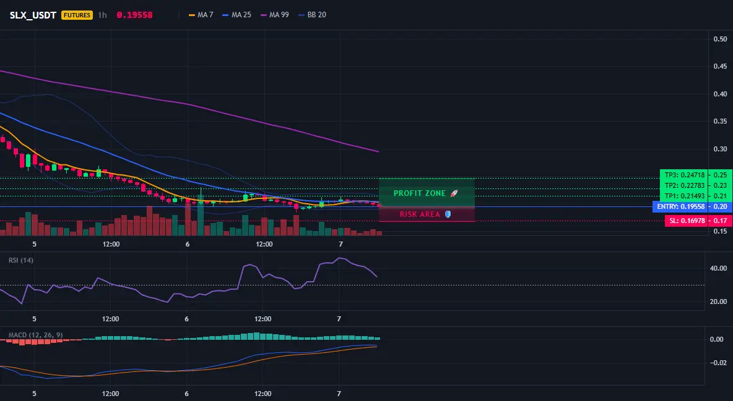Screen dimensions: 733x401
Task: Click the shield icon in risk area
Action: click(x=448, y=214)
